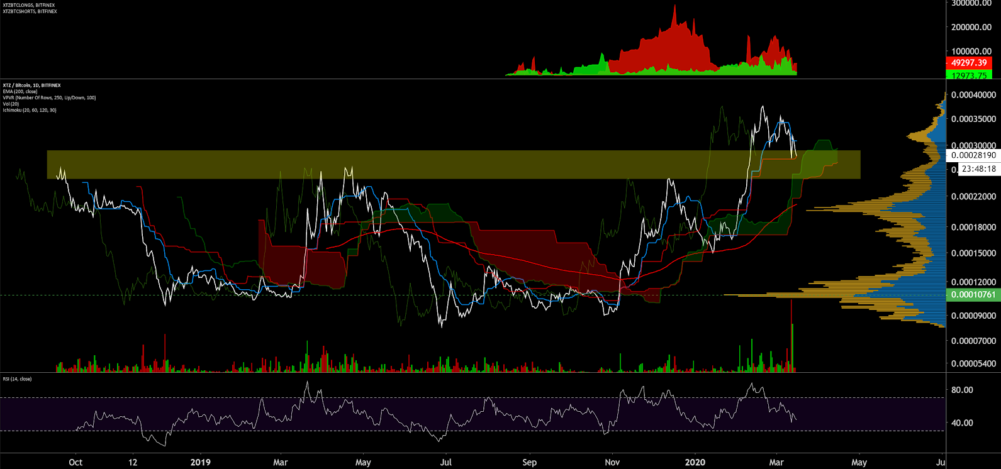Click the 2020 label on time axis
This screenshot has width=1001, height=469.
695,462
